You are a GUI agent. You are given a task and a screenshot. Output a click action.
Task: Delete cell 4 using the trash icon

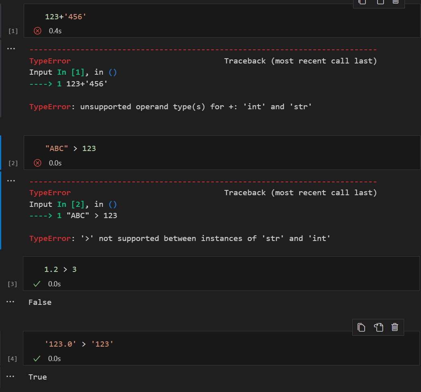pyautogui.click(x=395, y=327)
